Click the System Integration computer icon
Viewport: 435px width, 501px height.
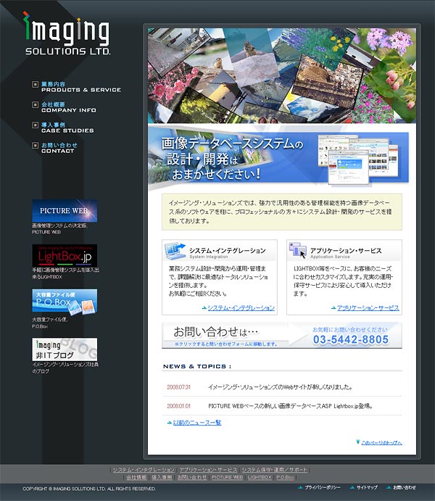click(x=175, y=251)
